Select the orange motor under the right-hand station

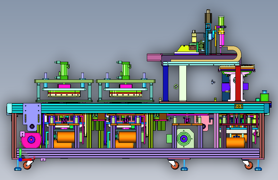coord(235,143)
